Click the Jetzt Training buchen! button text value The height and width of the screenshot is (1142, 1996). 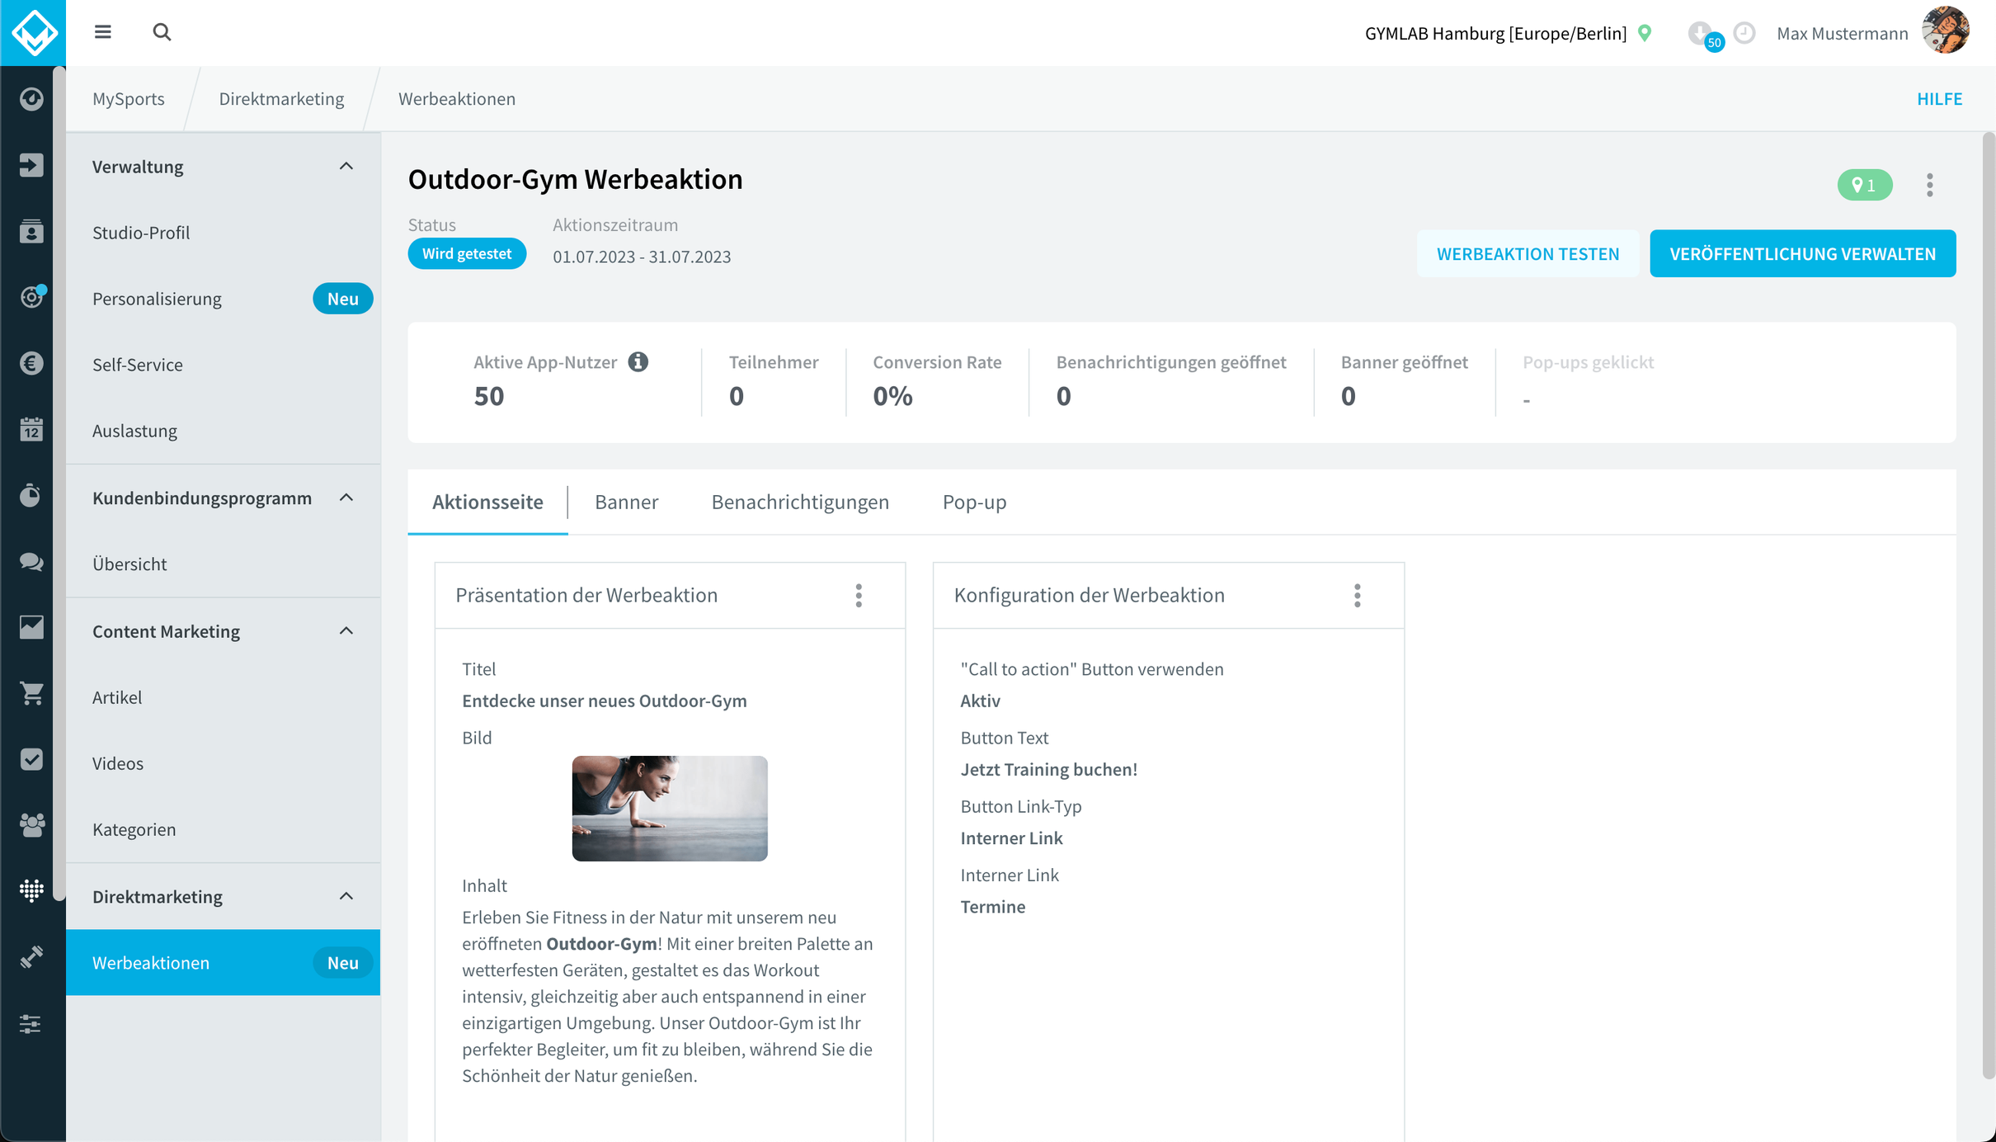pyautogui.click(x=1048, y=770)
